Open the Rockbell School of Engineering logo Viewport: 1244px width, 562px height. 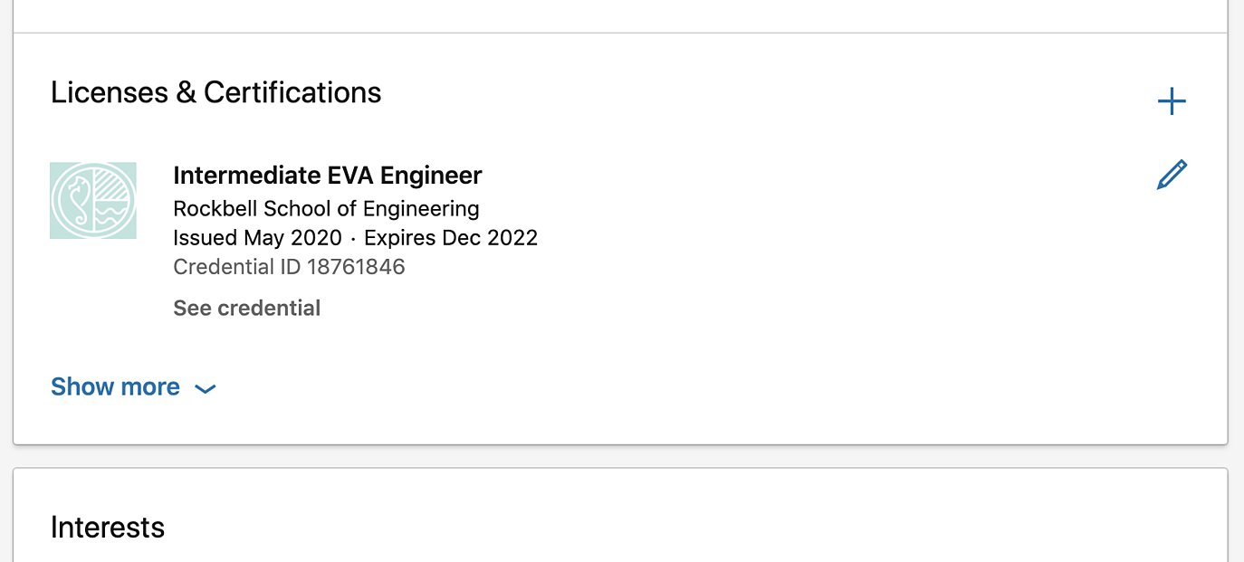click(x=93, y=201)
